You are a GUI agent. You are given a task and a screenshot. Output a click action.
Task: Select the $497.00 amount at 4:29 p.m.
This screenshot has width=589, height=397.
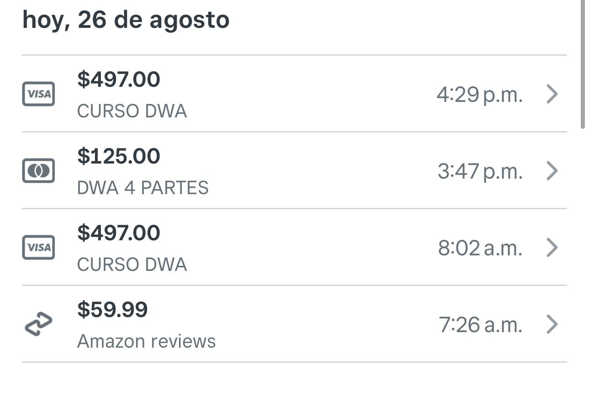click(x=119, y=79)
